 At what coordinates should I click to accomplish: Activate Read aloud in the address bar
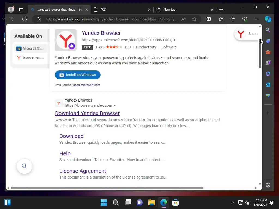tap(183, 19)
